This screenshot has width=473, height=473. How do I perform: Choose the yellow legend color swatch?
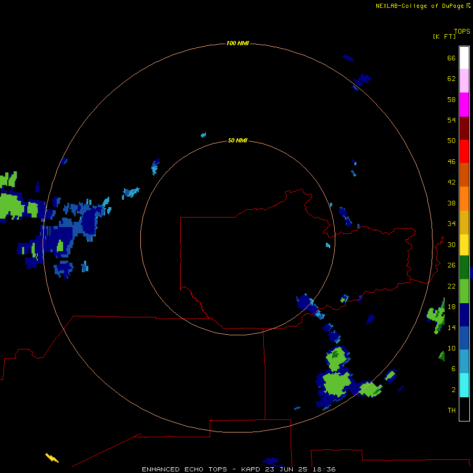[464, 245]
